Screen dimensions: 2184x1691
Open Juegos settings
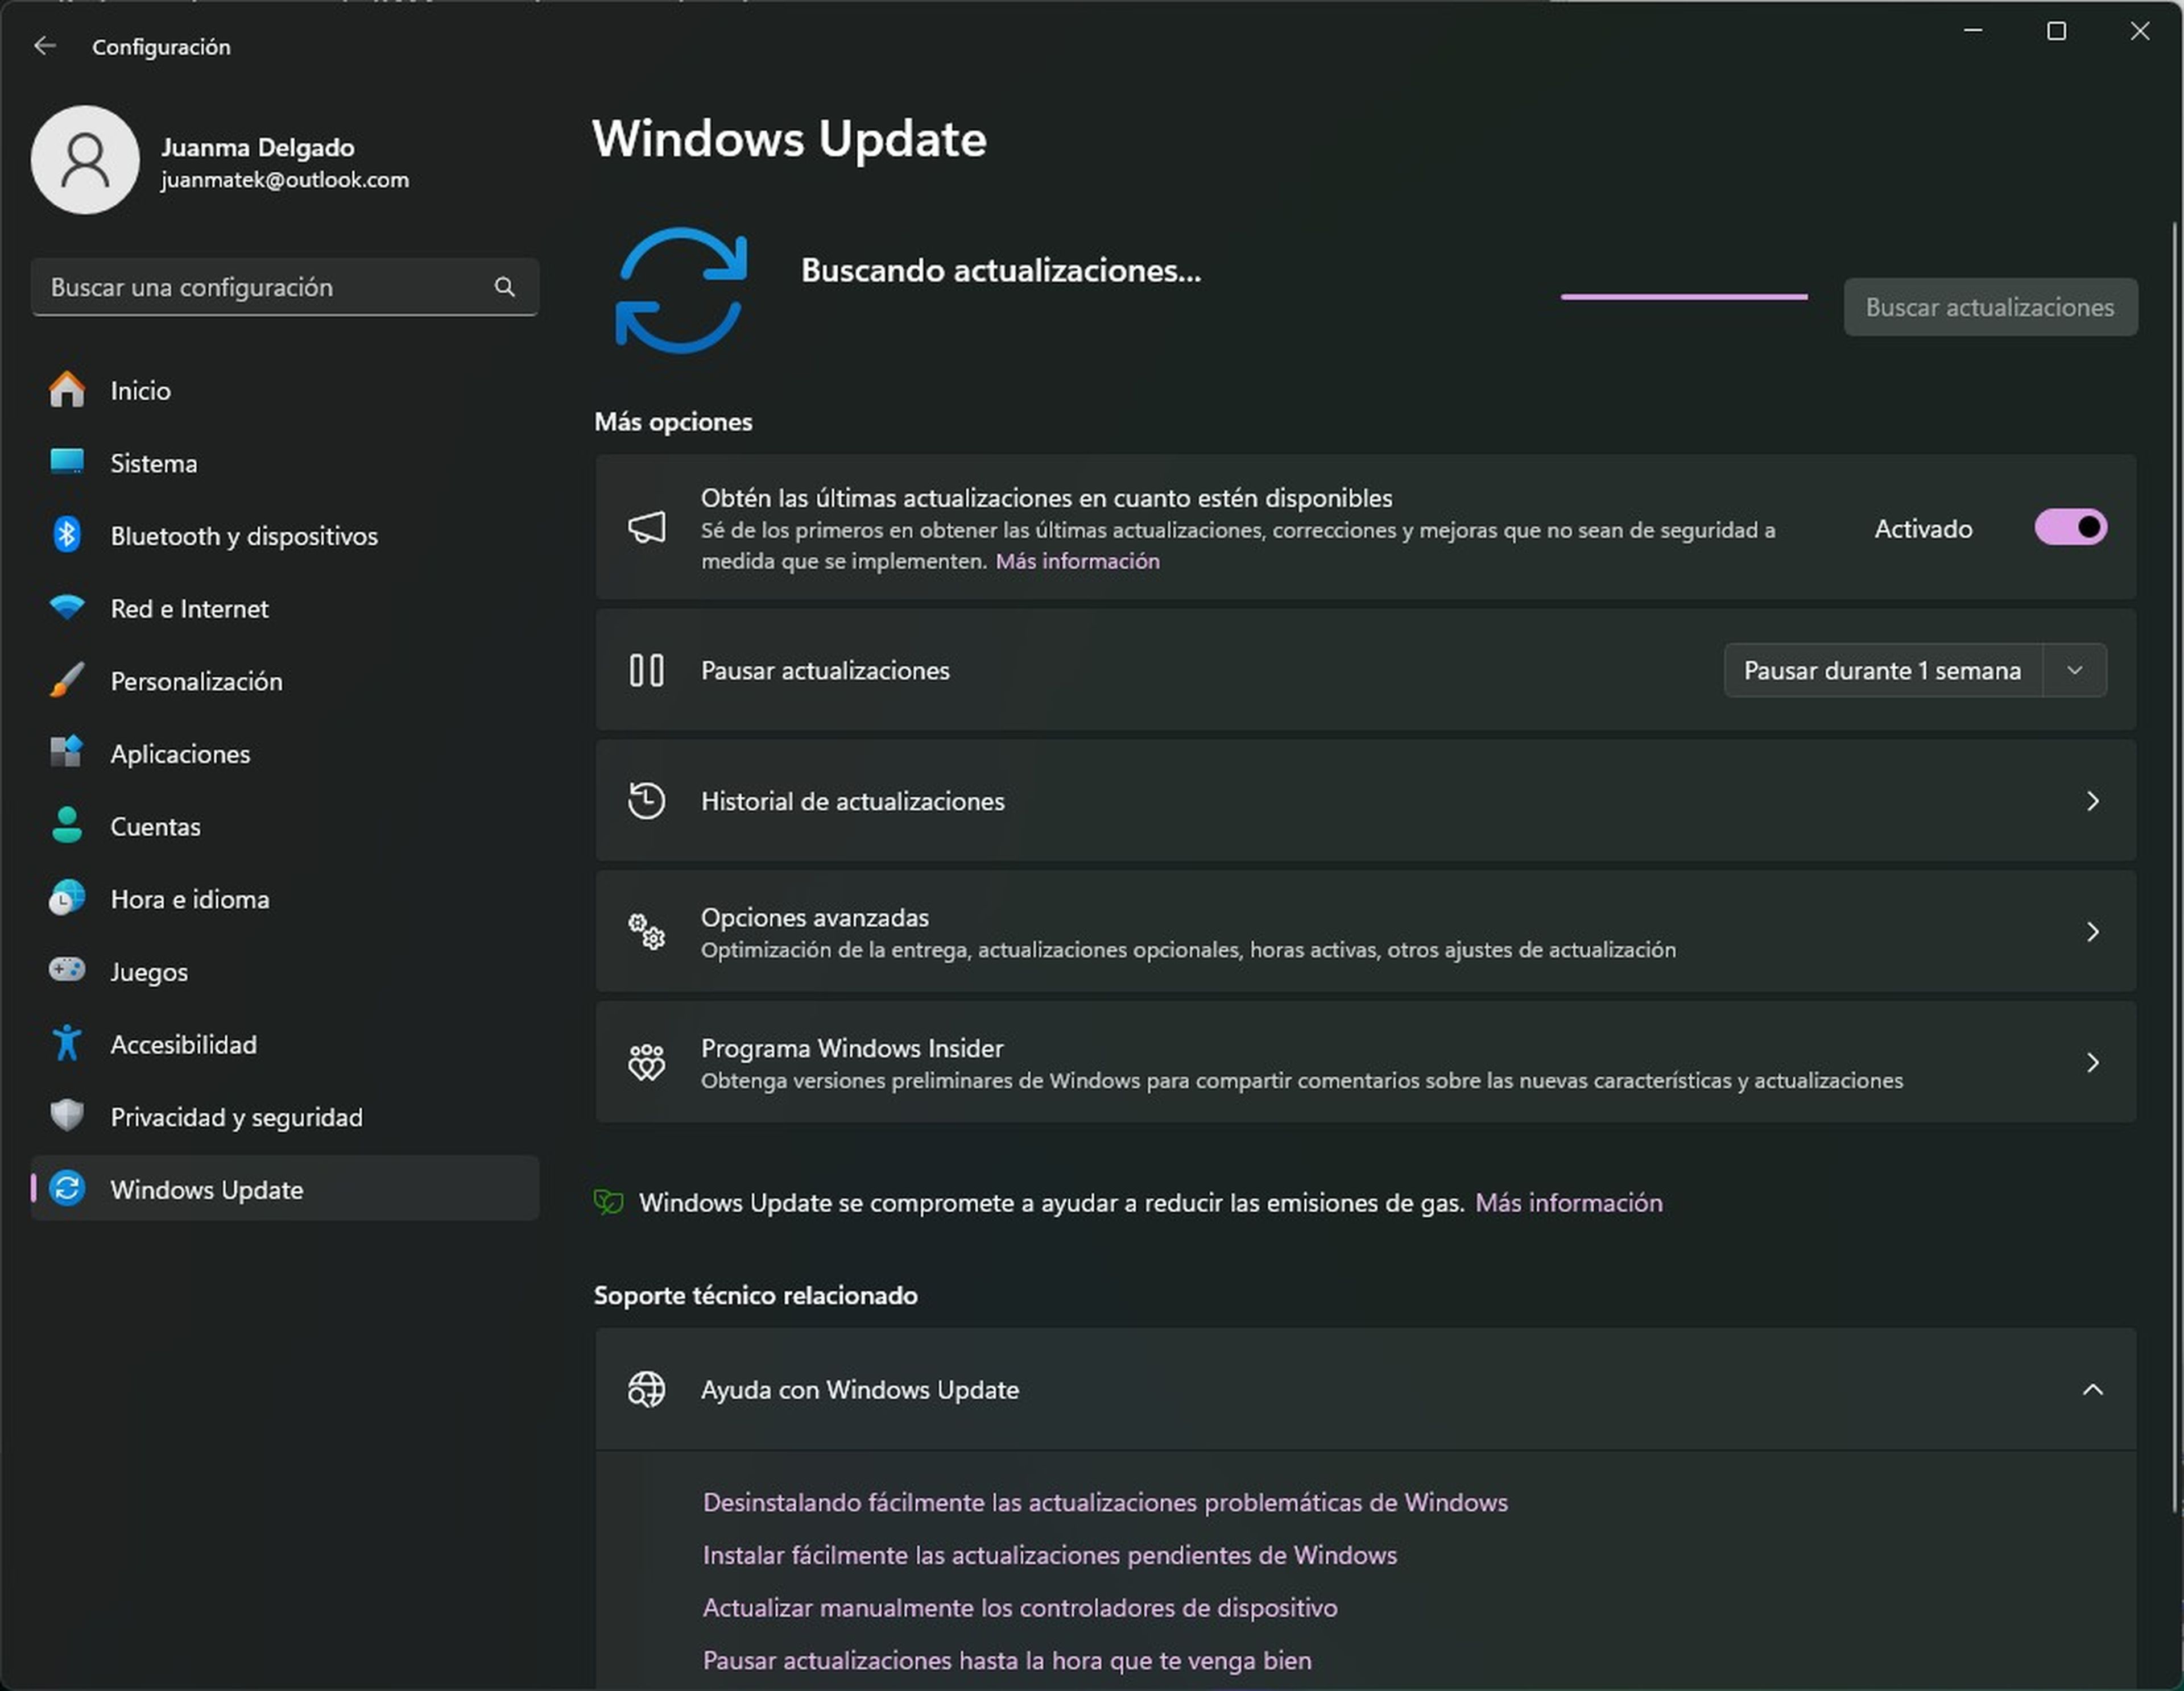(285, 970)
